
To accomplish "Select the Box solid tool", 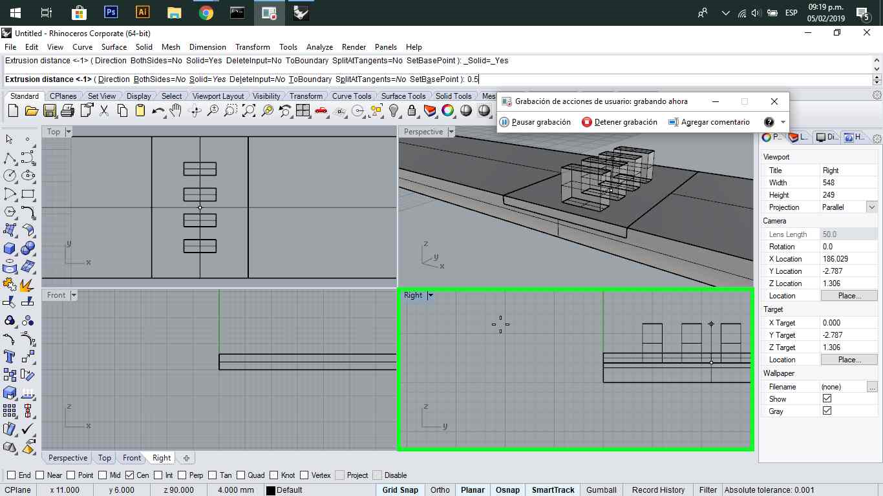I will coord(10,249).
